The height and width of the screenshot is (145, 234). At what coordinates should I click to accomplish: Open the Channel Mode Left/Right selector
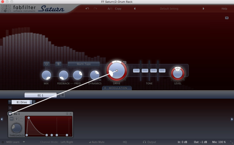(x=67, y=142)
